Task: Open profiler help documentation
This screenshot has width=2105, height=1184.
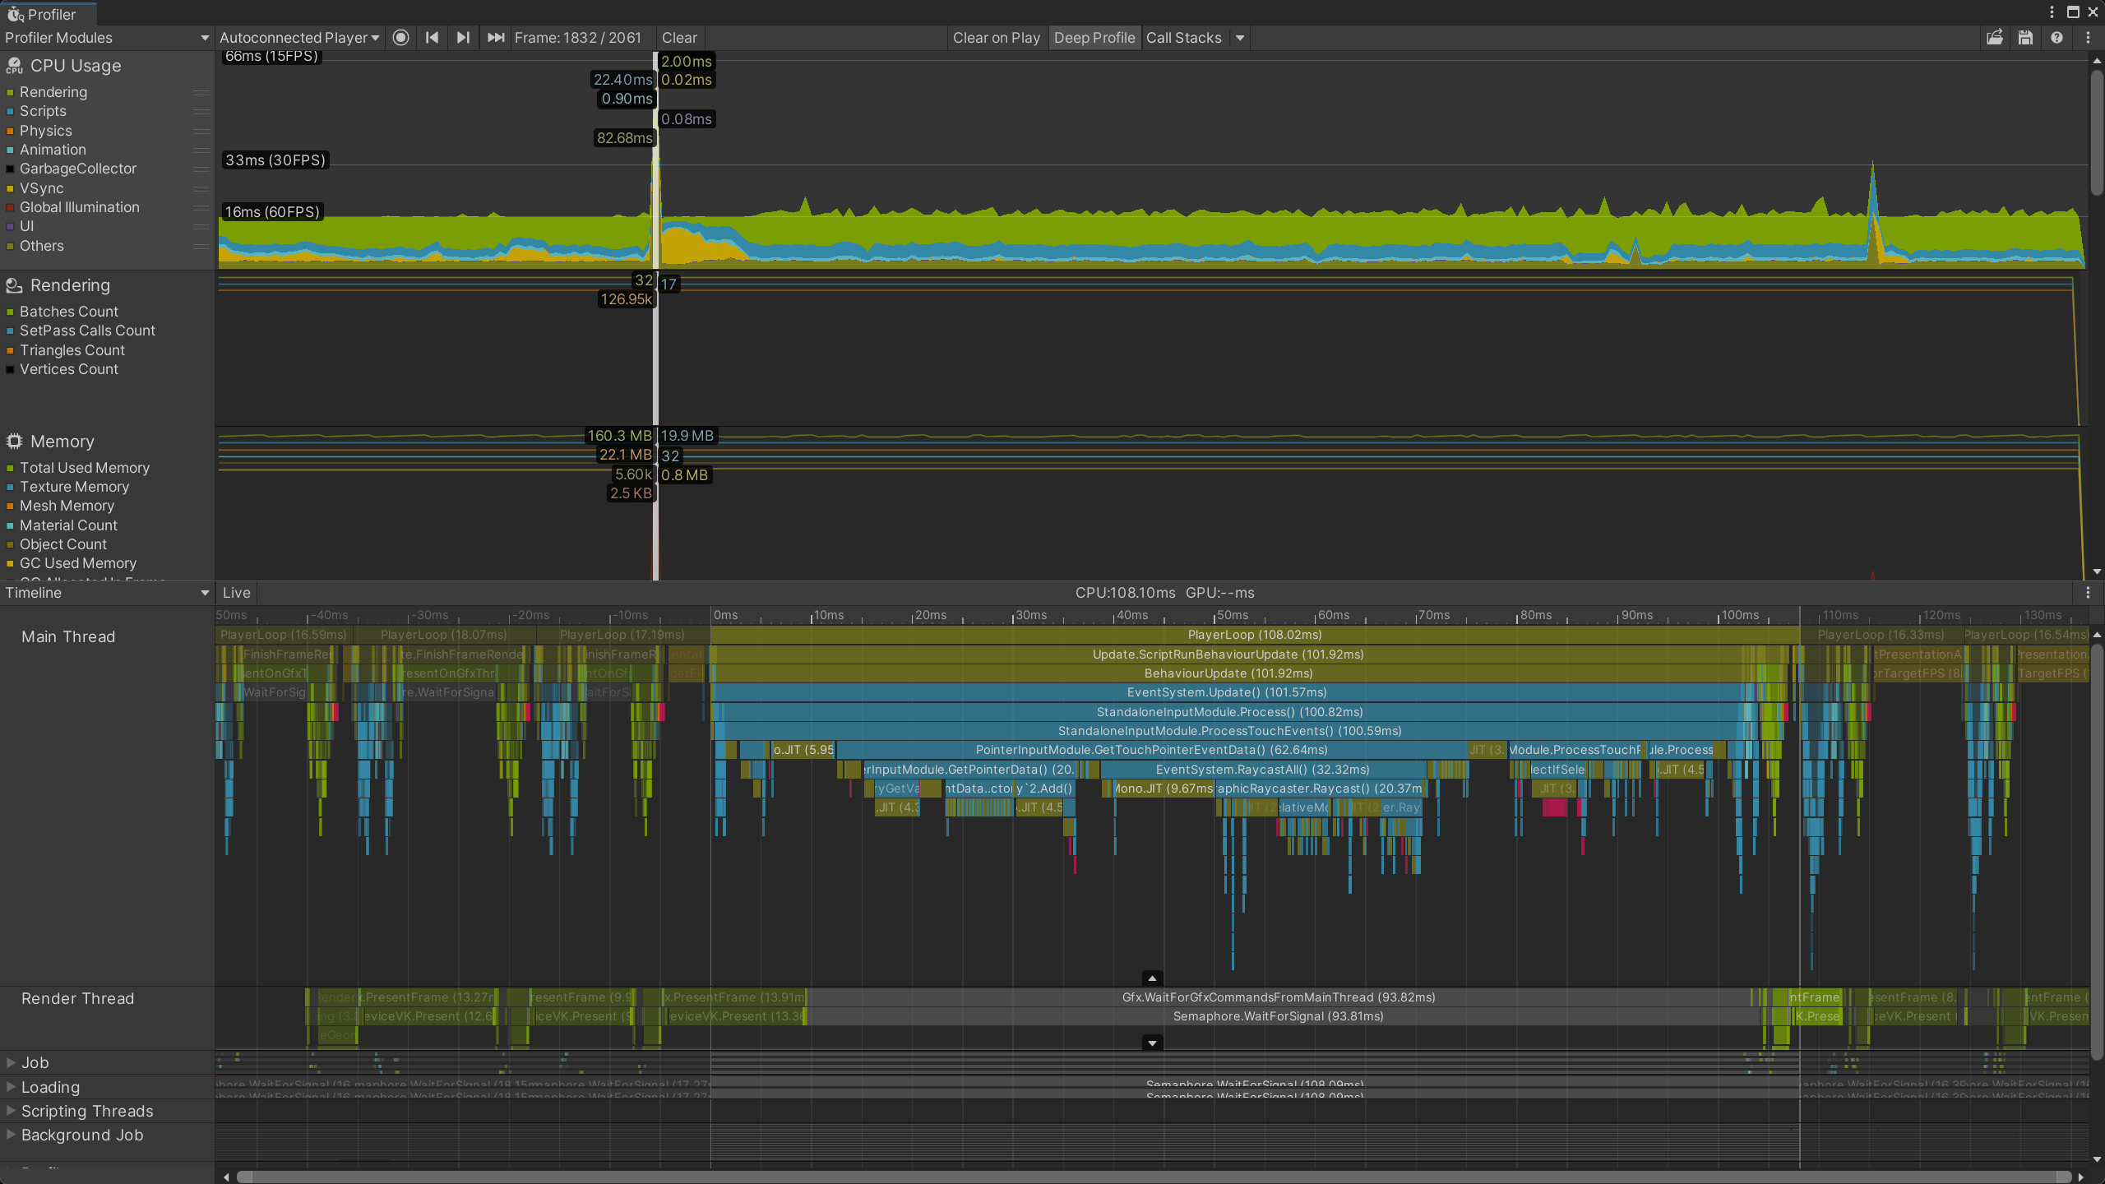Action: point(2056,38)
